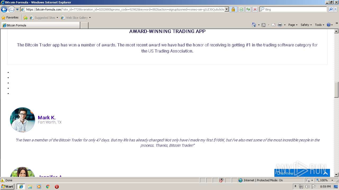Expand the command bar overflow chevron
The width and height of the screenshot is (339, 190).
(337, 23)
